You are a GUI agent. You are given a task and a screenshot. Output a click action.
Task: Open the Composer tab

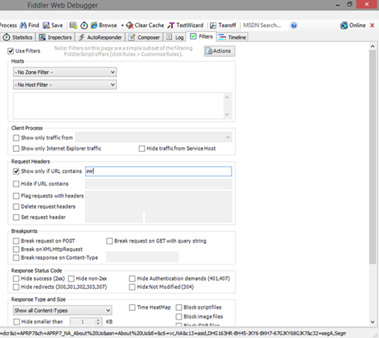pyautogui.click(x=144, y=37)
